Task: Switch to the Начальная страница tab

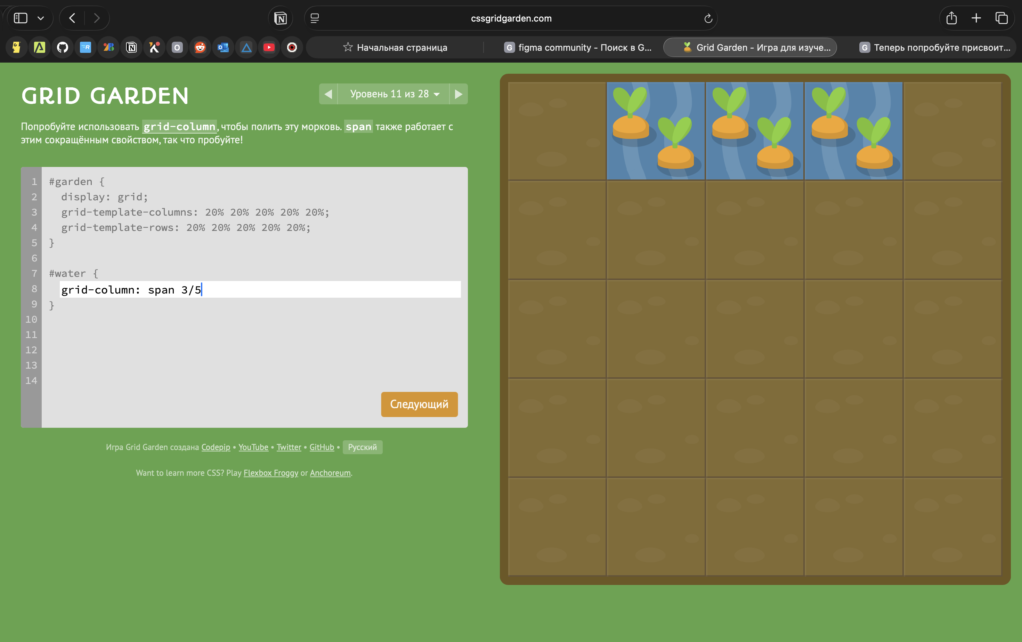Action: click(x=395, y=47)
